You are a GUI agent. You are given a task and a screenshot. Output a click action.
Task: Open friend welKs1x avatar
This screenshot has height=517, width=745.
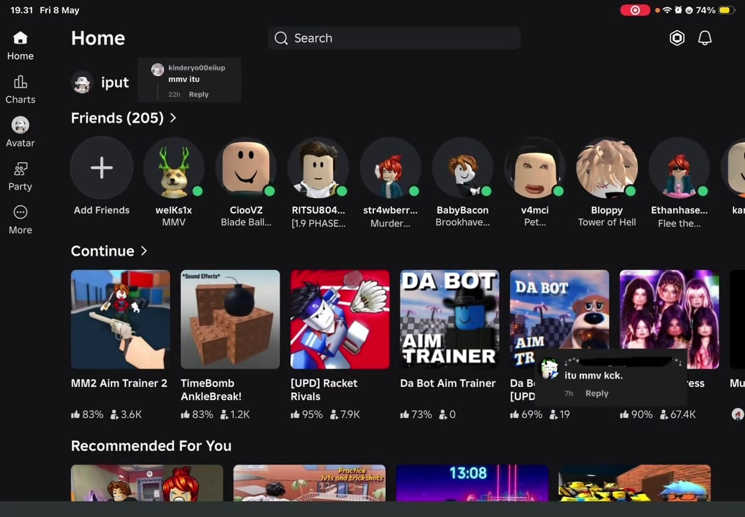(174, 167)
